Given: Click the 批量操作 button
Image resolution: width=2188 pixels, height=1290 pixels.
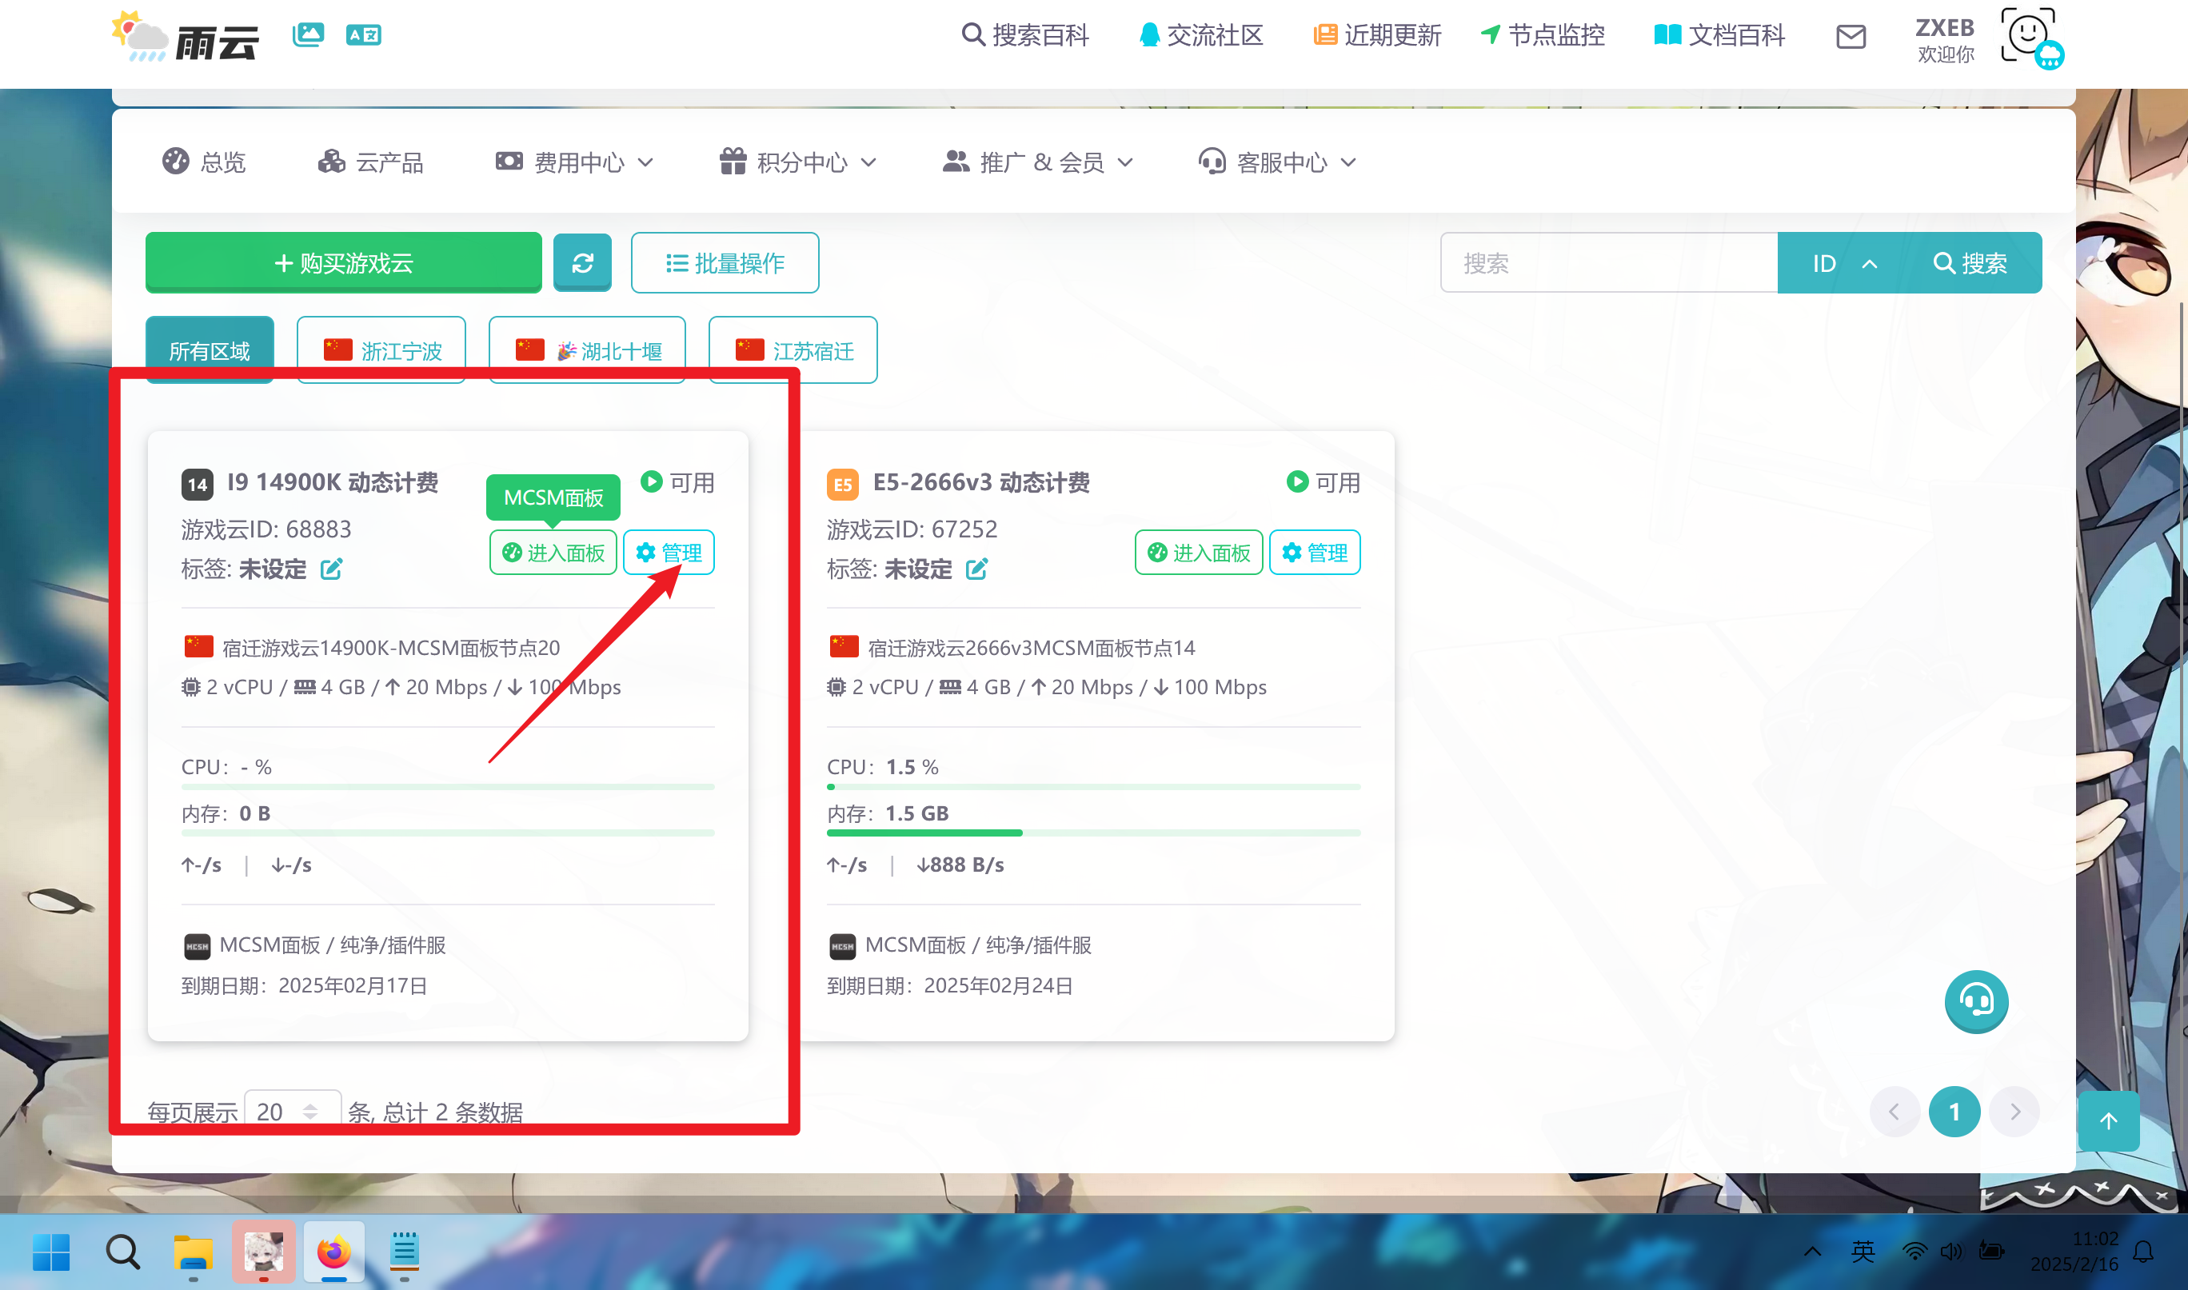Looking at the screenshot, I should click(x=725, y=262).
